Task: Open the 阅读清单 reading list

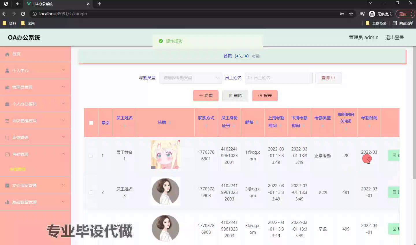Action: click(x=403, y=23)
